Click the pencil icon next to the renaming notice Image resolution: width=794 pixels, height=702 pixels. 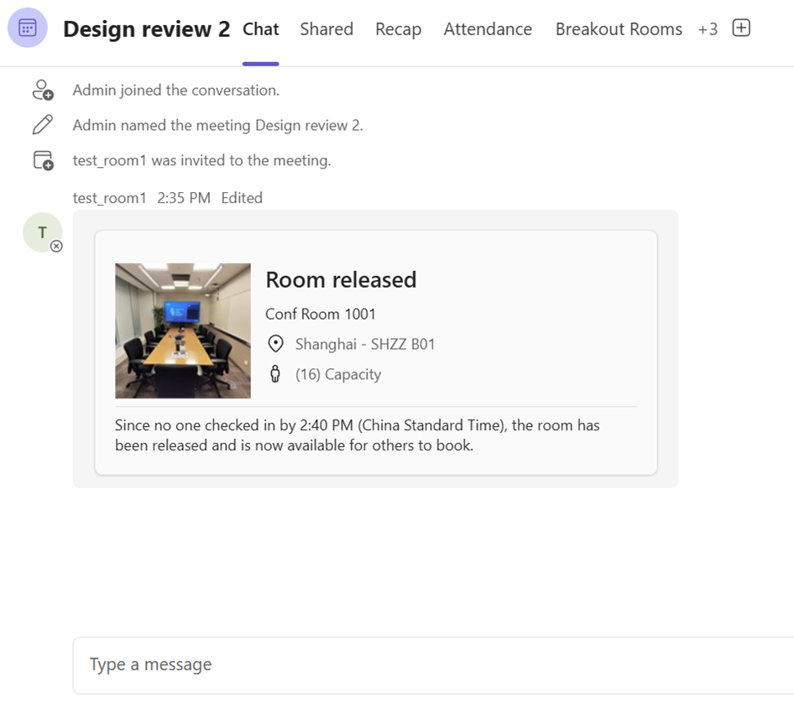[42, 124]
